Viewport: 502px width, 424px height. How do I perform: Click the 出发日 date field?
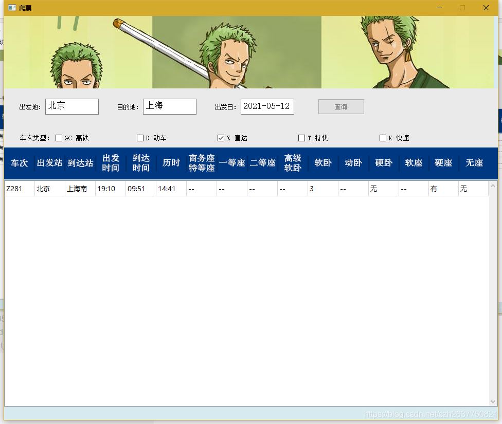tap(267, 106)
